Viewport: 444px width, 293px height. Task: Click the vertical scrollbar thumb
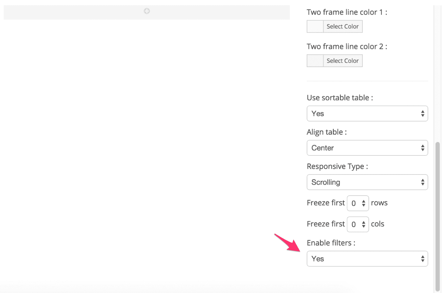(437, 215)
